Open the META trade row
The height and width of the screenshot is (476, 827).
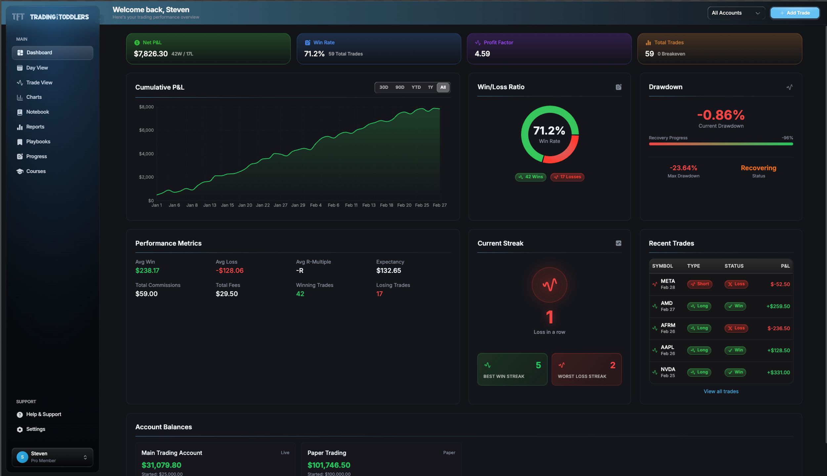click(721, 284)
